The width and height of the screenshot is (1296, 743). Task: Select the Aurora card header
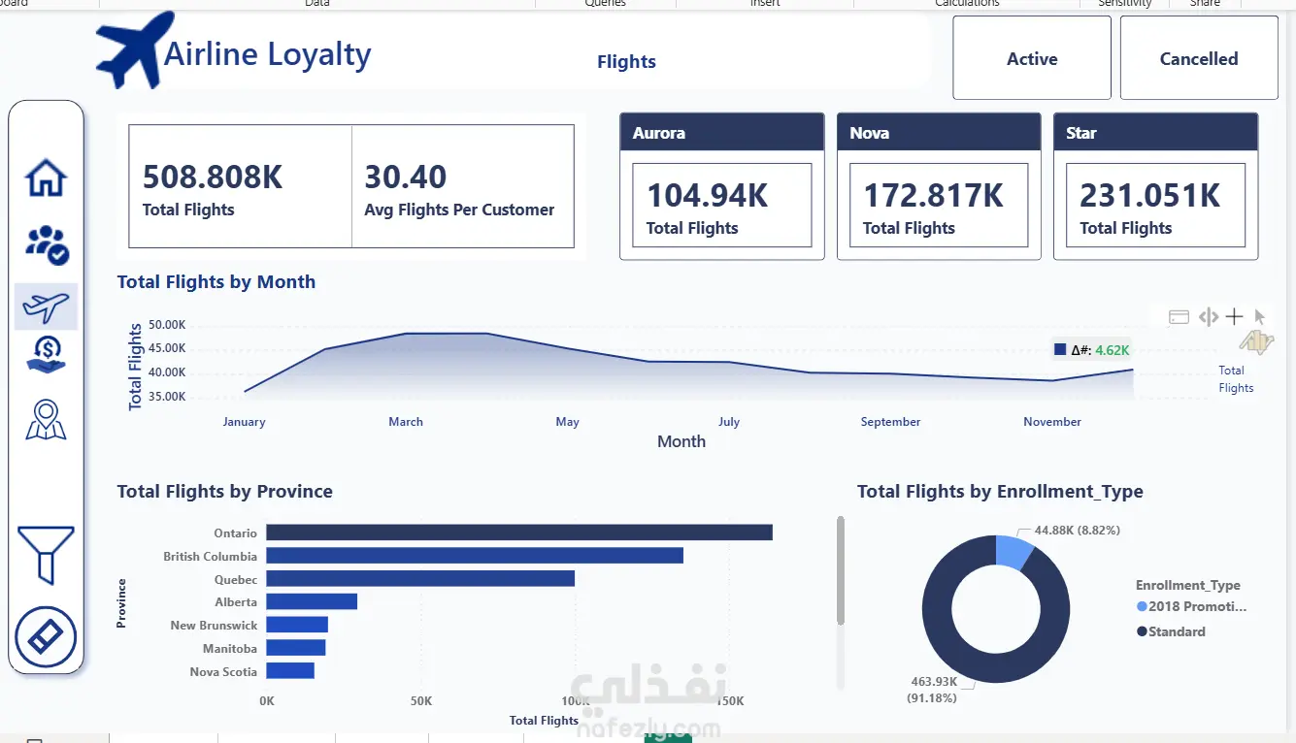(722, 133)
